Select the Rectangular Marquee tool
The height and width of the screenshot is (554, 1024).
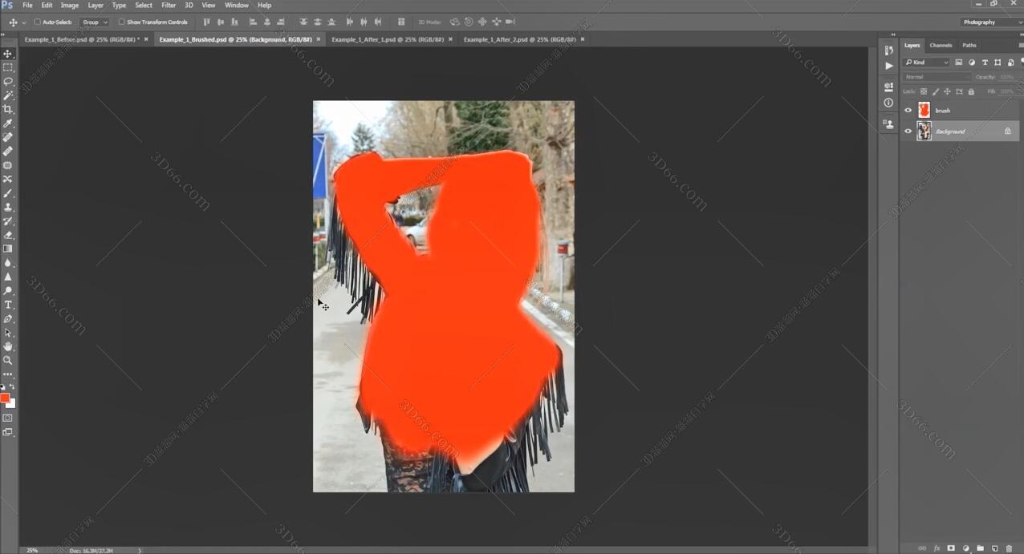8,67
